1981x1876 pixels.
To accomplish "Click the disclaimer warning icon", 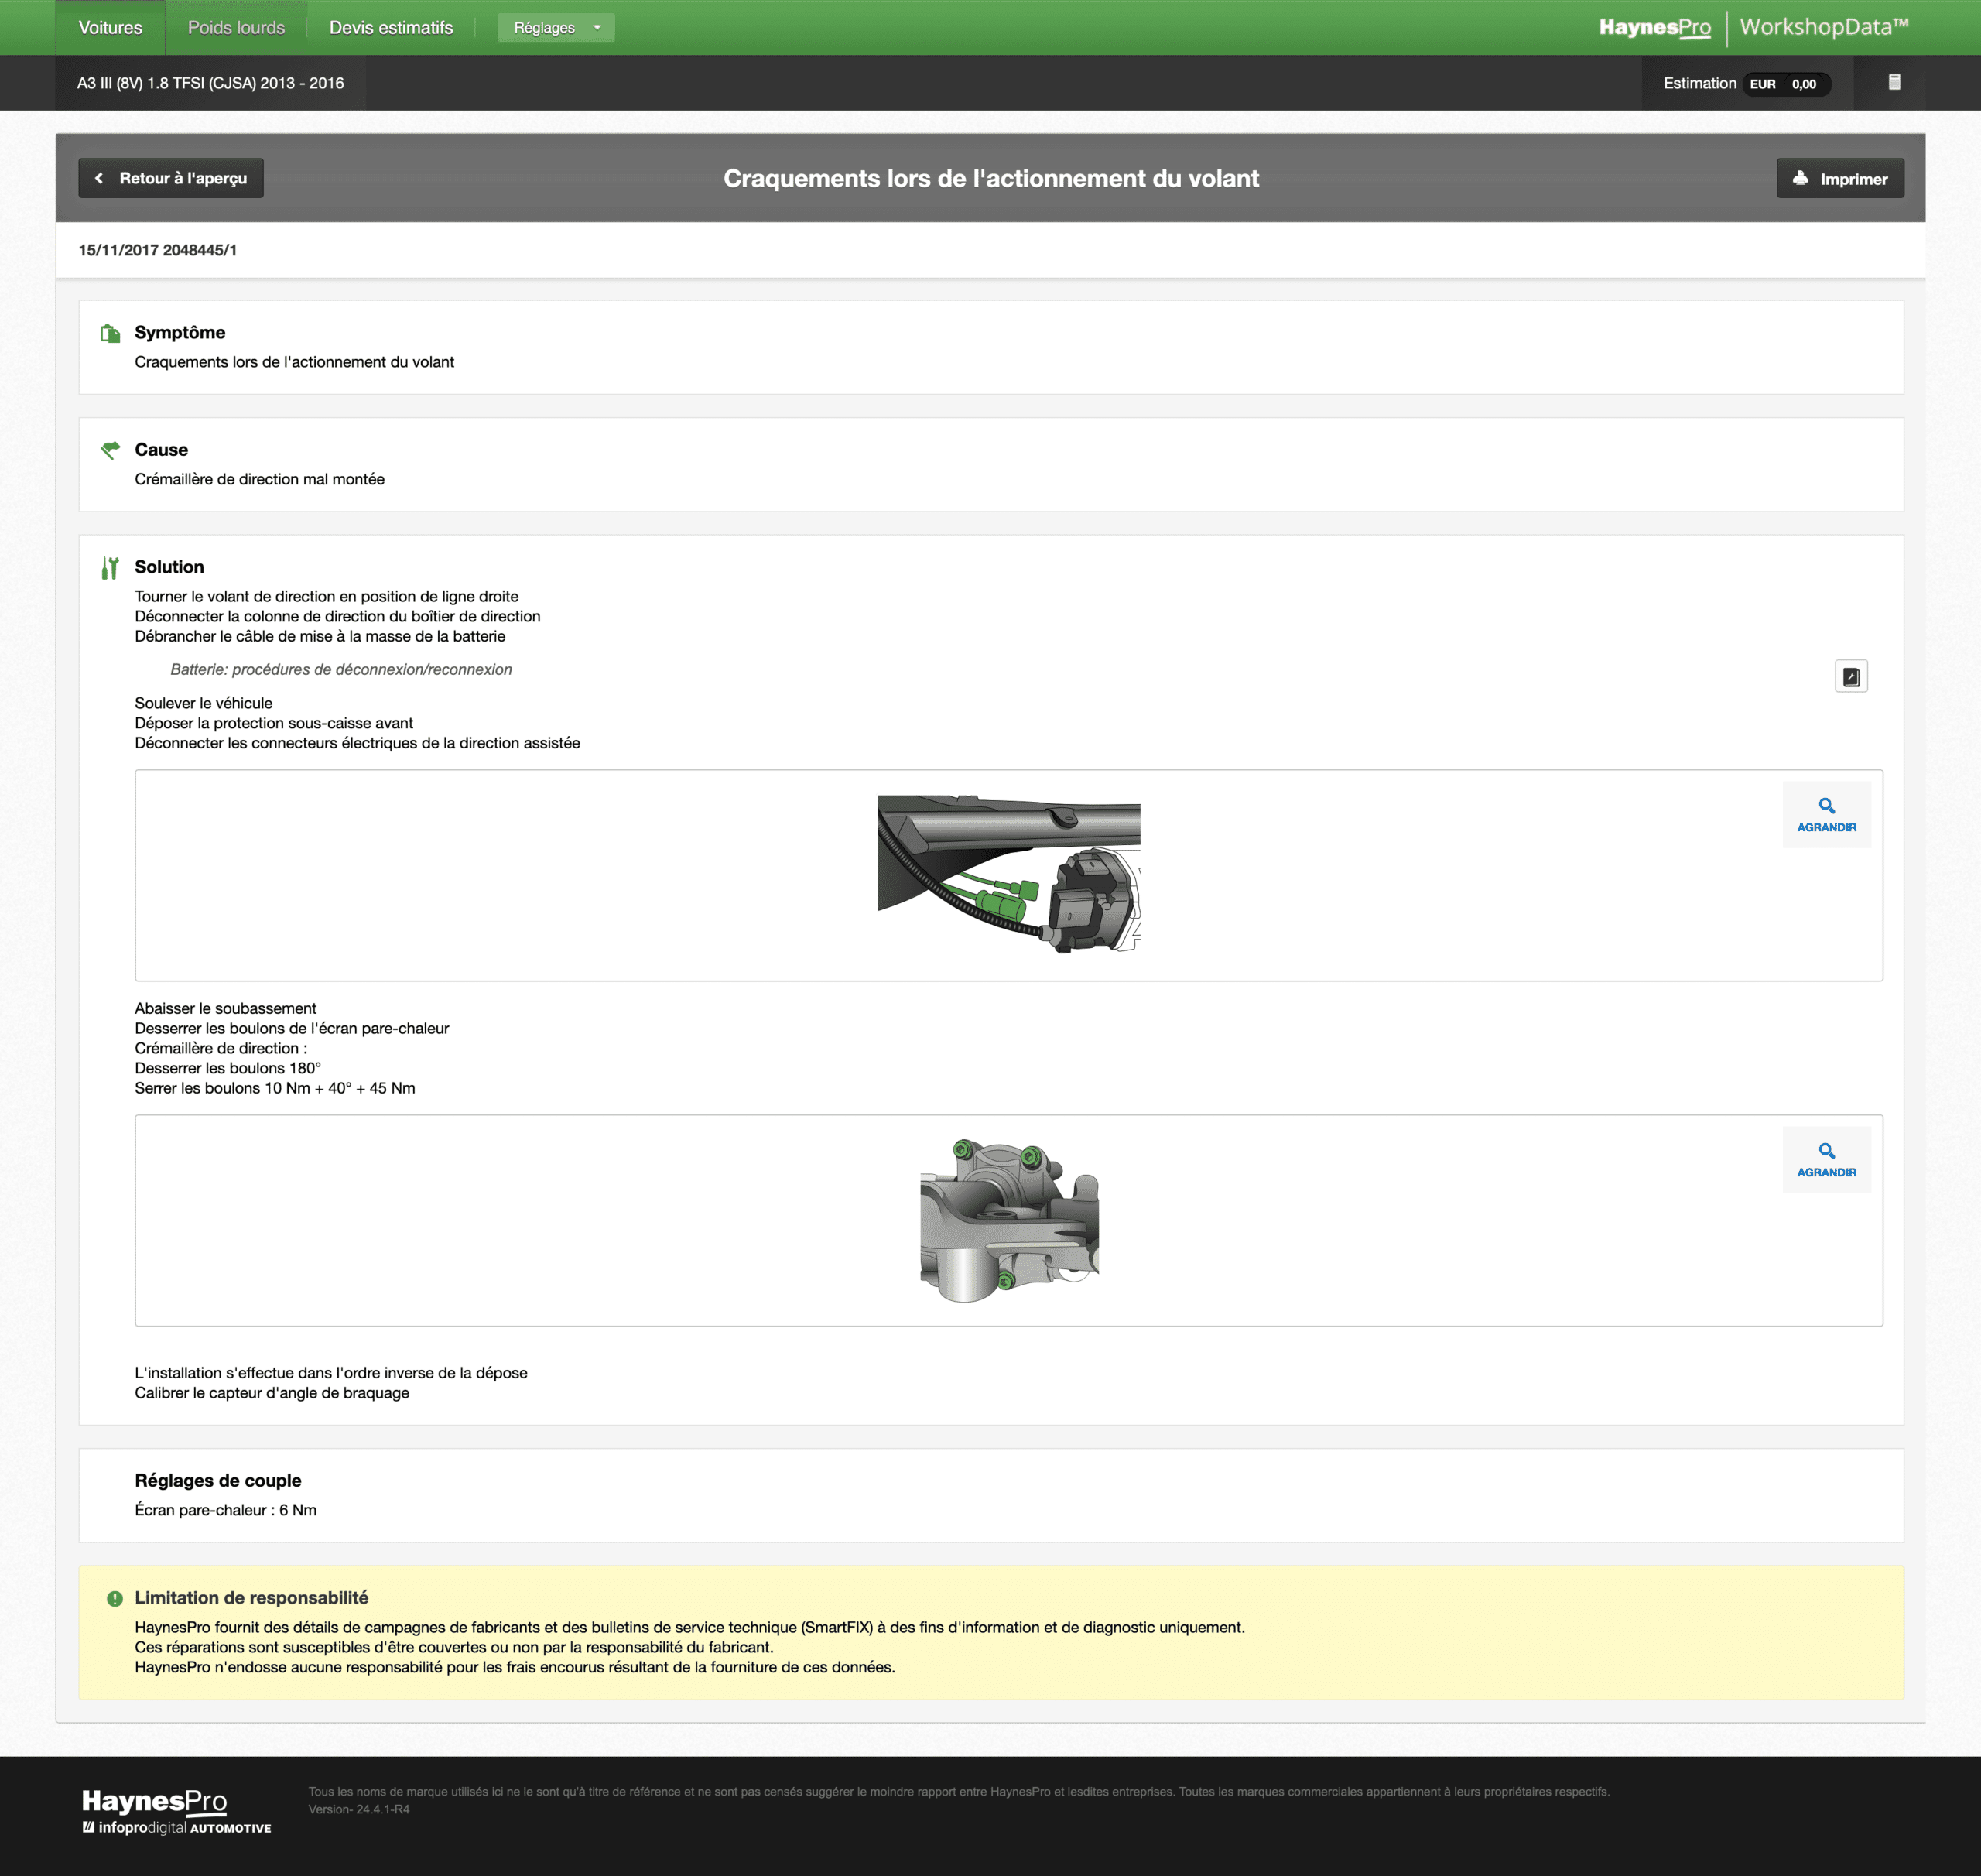I will (x=115, y=1599).
